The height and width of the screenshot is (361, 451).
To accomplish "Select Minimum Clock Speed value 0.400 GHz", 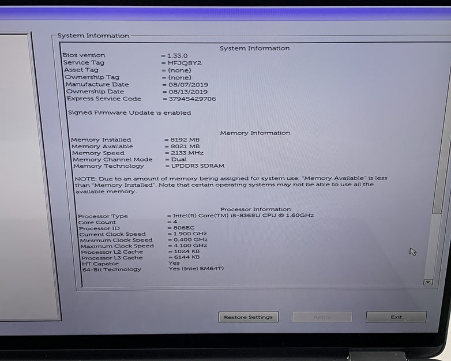I will 191,240.
